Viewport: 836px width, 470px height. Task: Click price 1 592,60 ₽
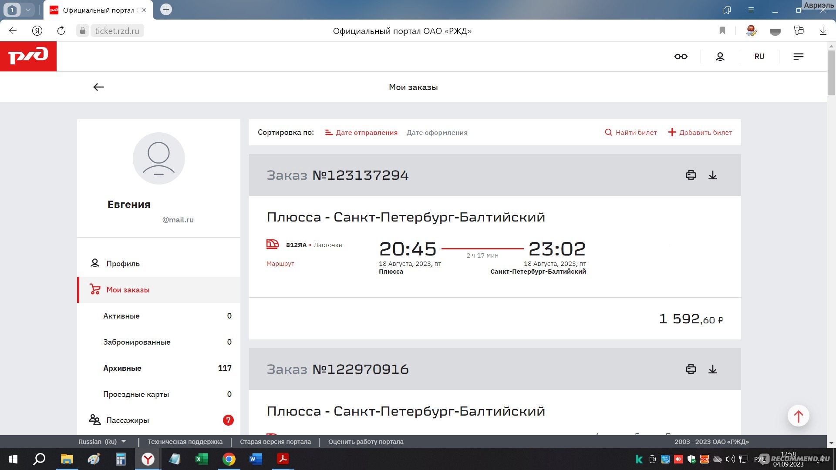pos(691,319)
